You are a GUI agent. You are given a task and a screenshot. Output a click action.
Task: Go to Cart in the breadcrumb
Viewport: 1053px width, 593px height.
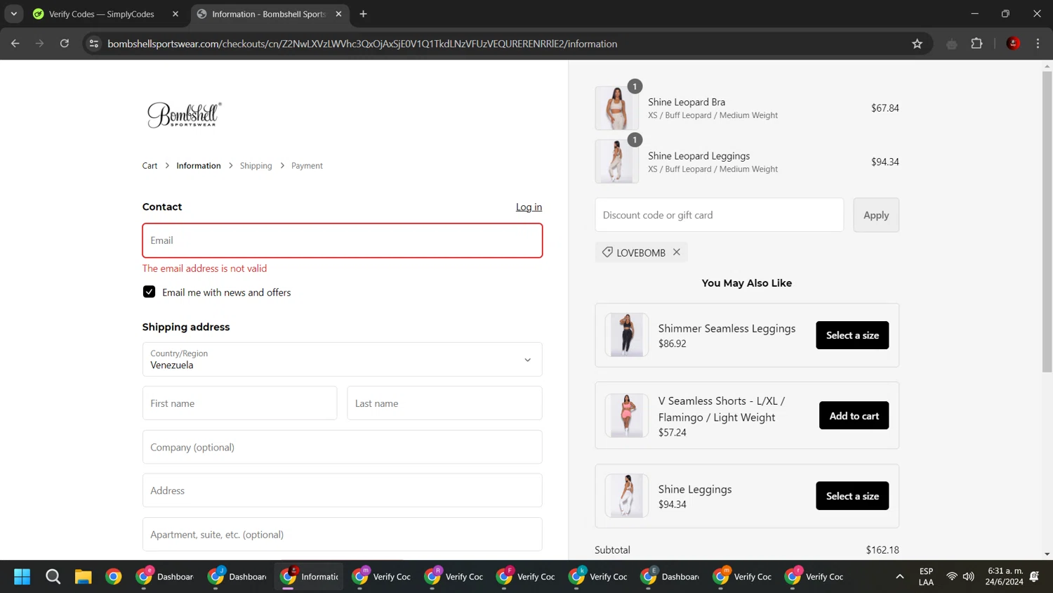(x=150, y=166)
